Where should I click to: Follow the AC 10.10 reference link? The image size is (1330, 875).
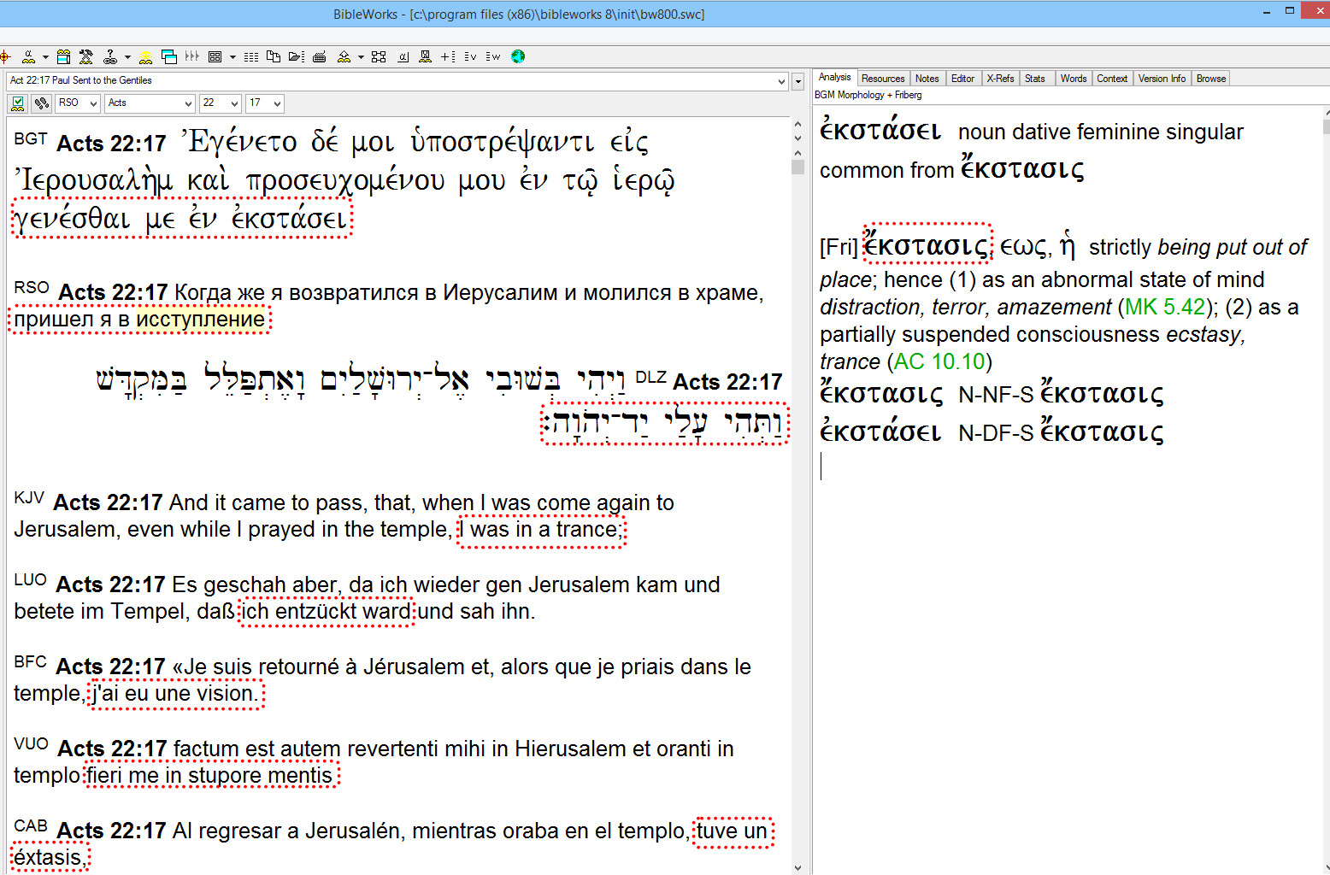point(939,361)
